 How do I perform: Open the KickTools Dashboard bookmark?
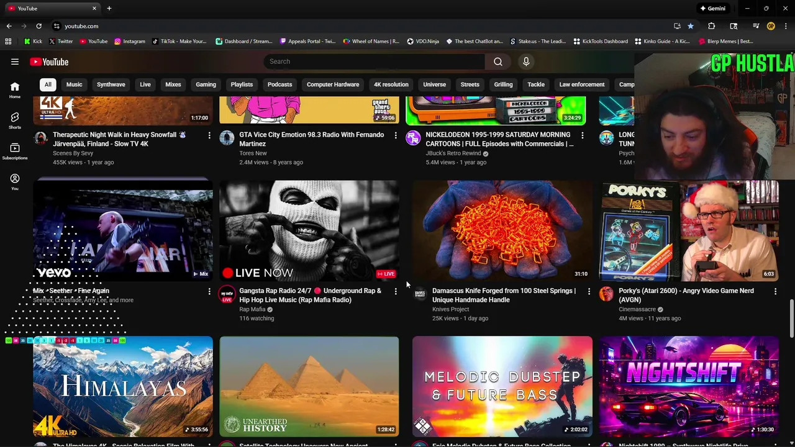point(601,42)
